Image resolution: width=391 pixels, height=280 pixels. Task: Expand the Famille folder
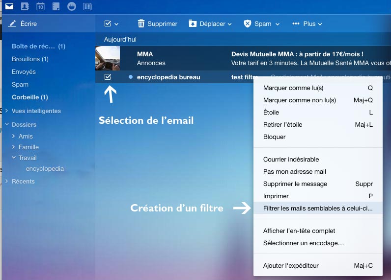[x=14, y=147]
